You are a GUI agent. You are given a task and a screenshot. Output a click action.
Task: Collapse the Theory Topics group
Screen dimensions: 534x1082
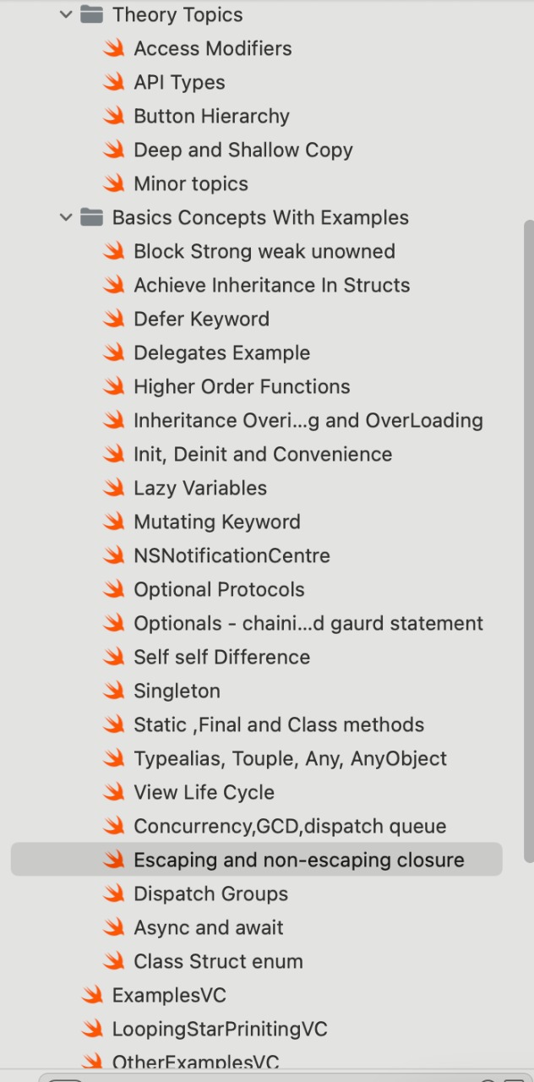click(65, 14)
